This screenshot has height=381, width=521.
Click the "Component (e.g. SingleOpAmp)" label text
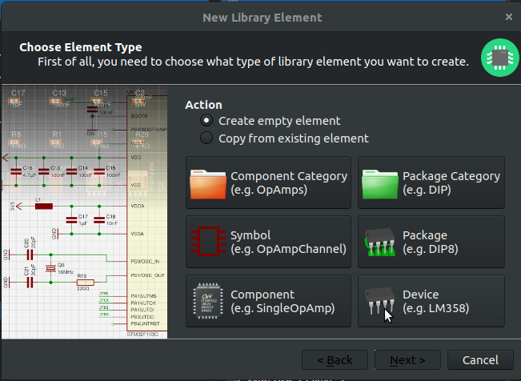click(283, 301)
